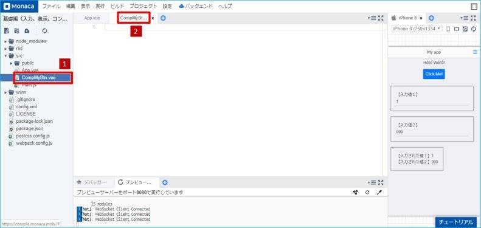
Task: Close the CompMyBtn editor tab
Action: click(x=153, y=18)
